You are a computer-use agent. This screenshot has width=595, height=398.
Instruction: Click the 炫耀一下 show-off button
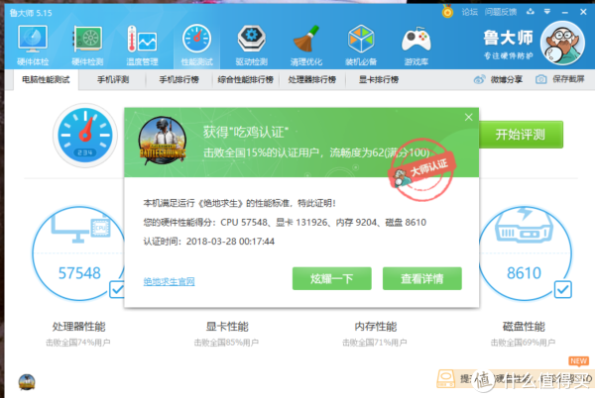pos(331,279)
